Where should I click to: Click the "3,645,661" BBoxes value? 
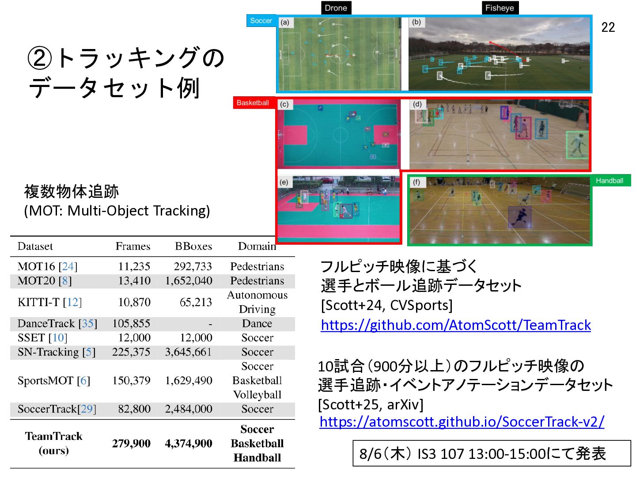pos(189,352)
